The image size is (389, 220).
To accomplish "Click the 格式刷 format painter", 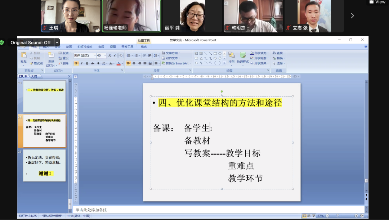I will click(x=36, y=63).
